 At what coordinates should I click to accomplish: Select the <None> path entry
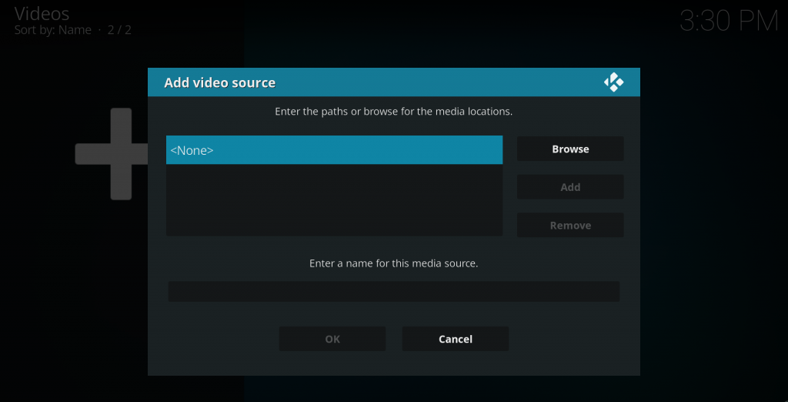click(x=334, y=150)
